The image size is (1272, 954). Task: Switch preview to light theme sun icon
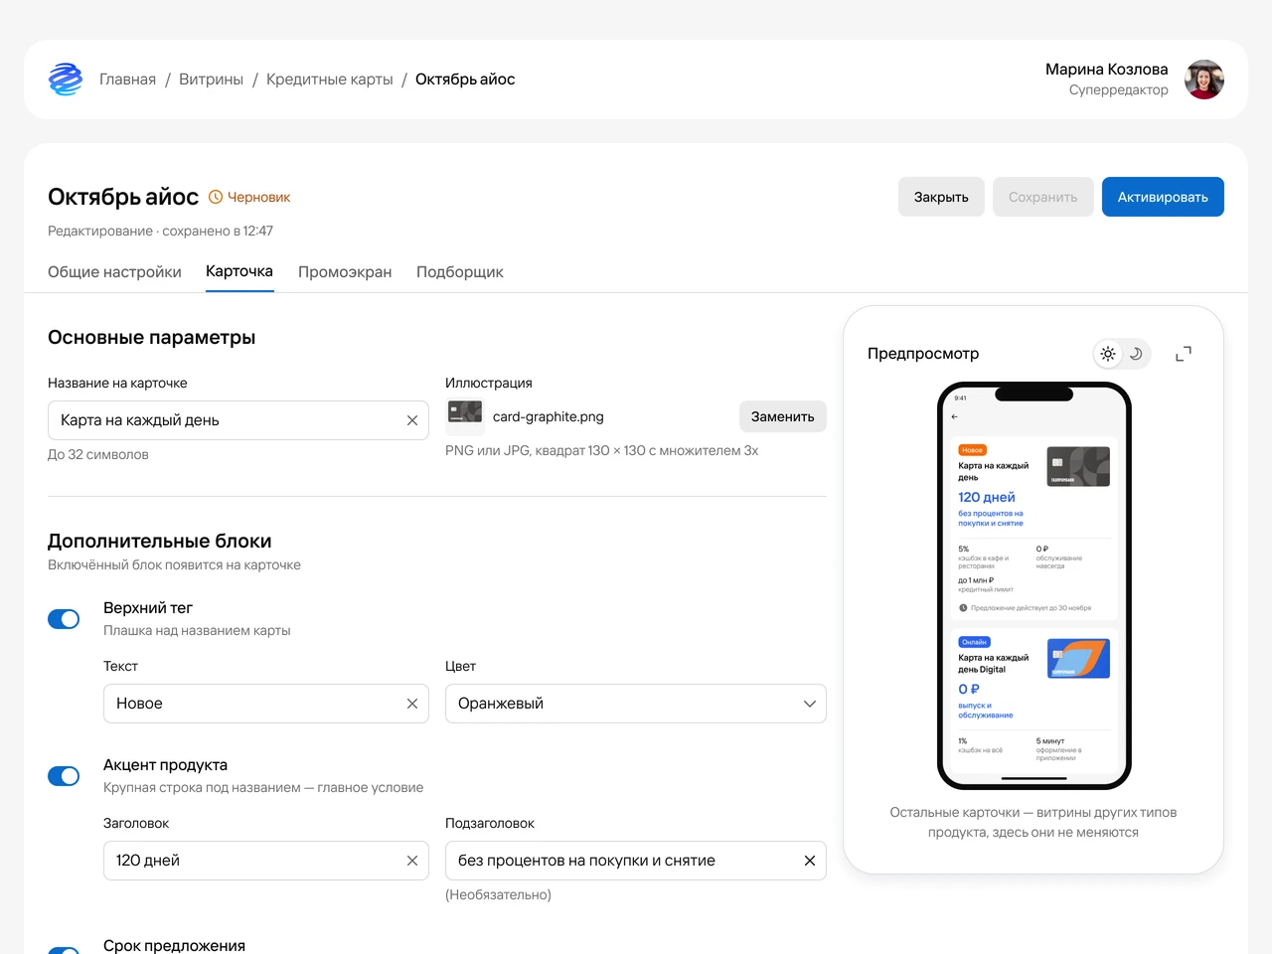(x=1108, y=354)
